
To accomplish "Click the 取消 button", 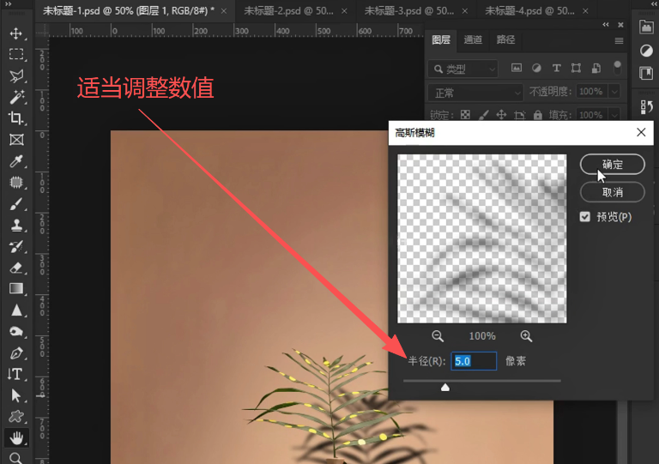I will point(613,192).
